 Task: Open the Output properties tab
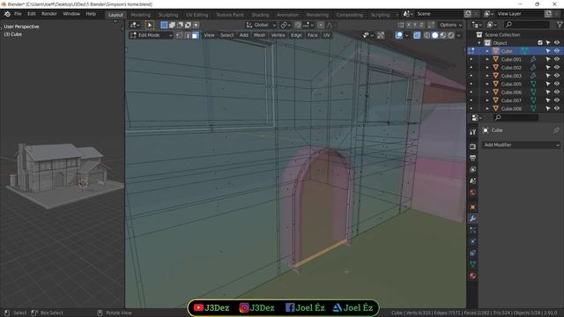472,158
